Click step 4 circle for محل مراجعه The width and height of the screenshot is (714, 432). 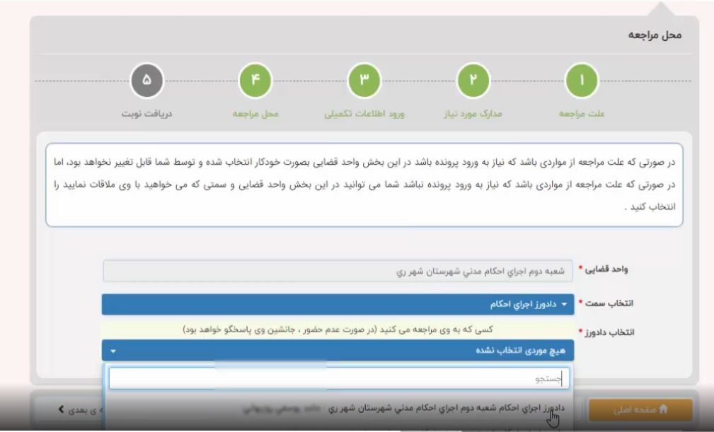255,81
